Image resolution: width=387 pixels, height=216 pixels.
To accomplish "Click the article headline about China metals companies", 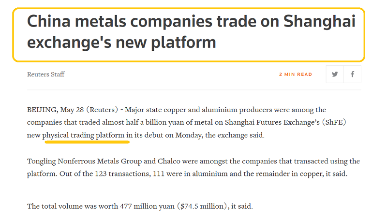I will point(191,32).
